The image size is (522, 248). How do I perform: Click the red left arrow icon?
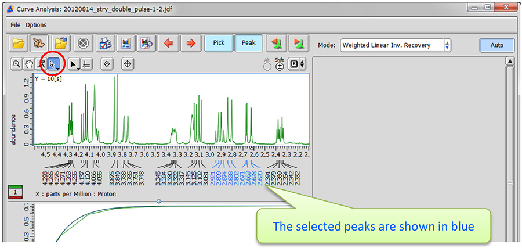[x=168, y=44]
